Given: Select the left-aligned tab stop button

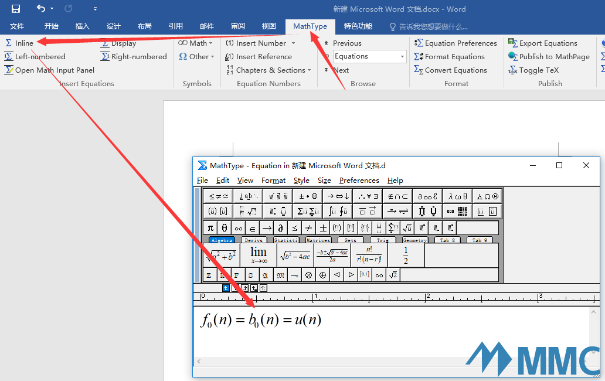Looking at the screenshot, I should (226, 288).
